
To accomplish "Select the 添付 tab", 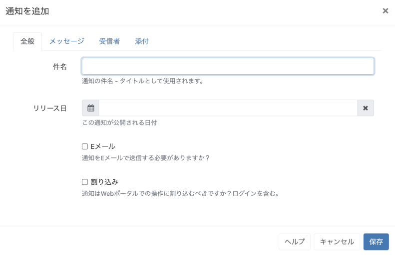I will coord(142,41).
